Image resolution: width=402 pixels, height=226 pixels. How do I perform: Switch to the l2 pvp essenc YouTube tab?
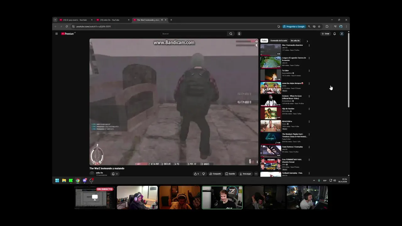click(76, 20)
